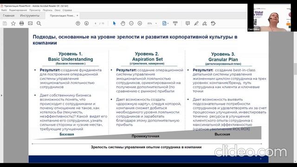Open the Просмотр menu
The height and width of the screenshot is (167, 297).
[35, 10]
